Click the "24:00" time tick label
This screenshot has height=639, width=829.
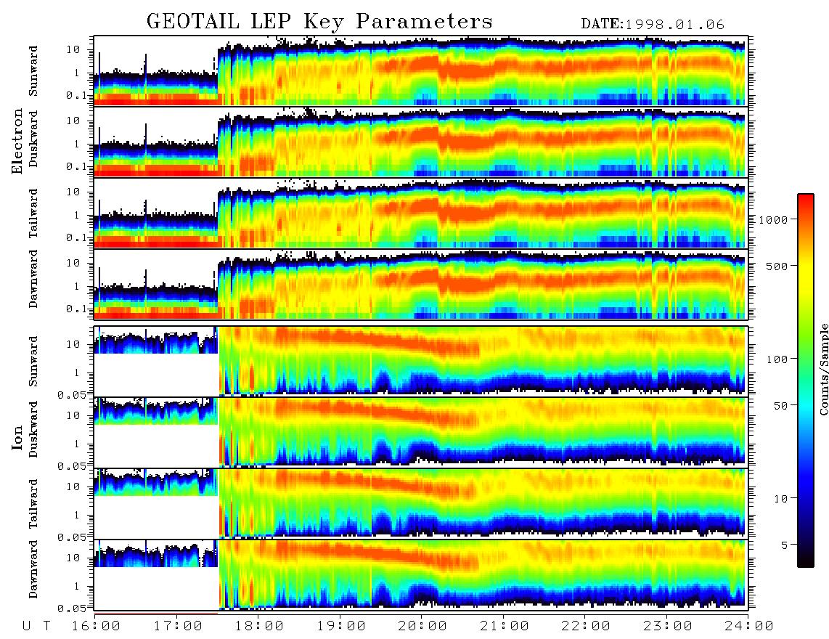pyautogui.click(x=748, y=627)
